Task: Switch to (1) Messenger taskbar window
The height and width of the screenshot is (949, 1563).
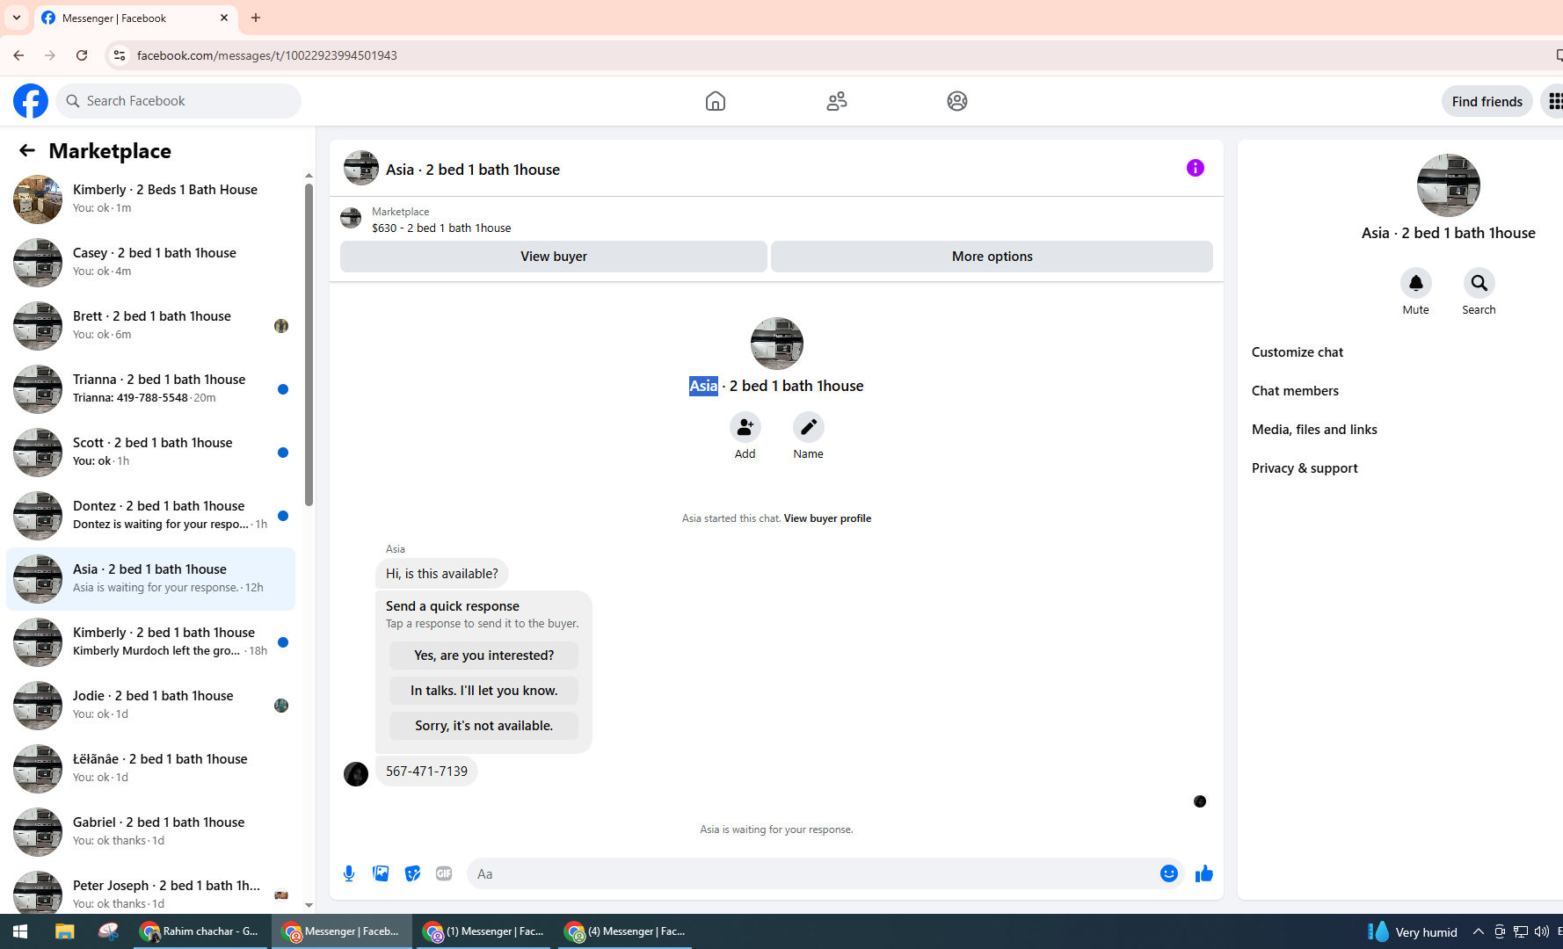Action: 484,931
